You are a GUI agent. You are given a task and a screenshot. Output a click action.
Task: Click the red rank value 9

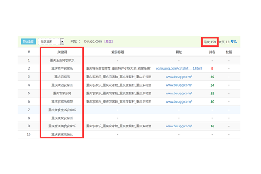212,69
